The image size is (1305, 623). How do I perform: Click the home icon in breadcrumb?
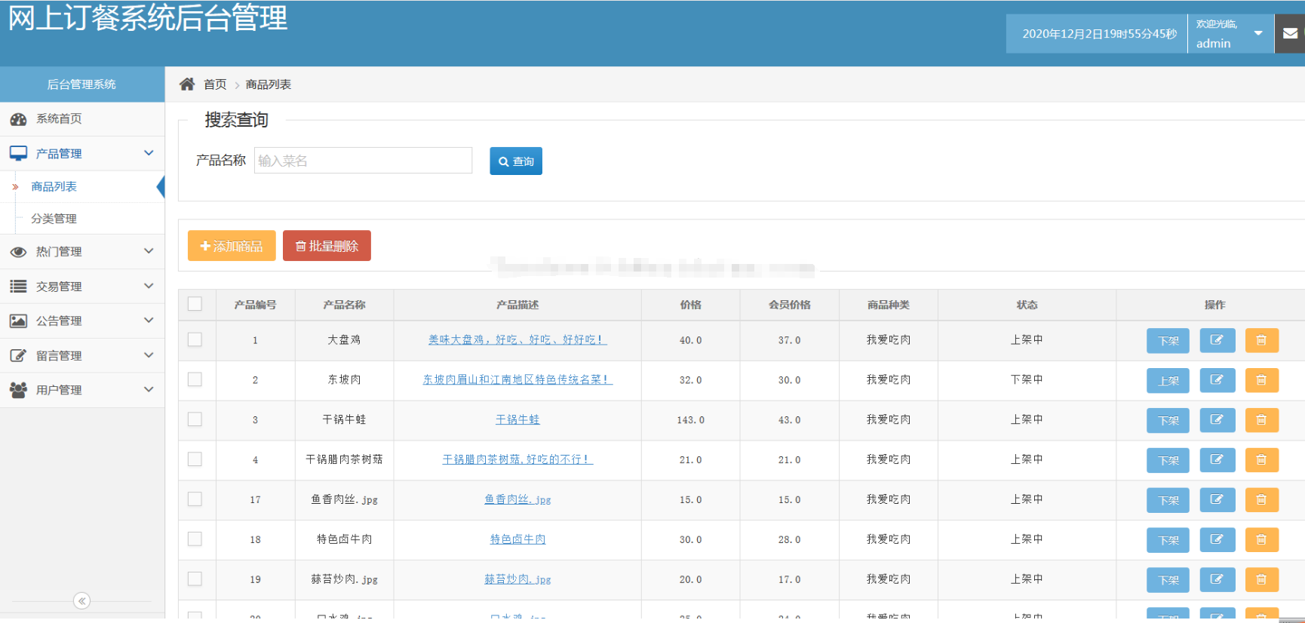tap(187, 84)
